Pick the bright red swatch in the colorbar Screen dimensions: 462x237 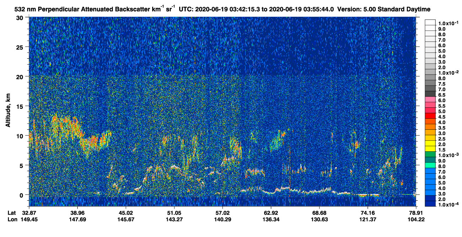(430, 115)
